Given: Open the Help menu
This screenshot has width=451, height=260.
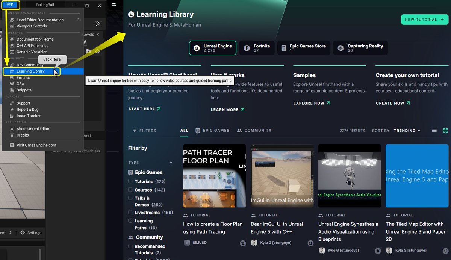Looking at the screenshot, I should (9, 5).
